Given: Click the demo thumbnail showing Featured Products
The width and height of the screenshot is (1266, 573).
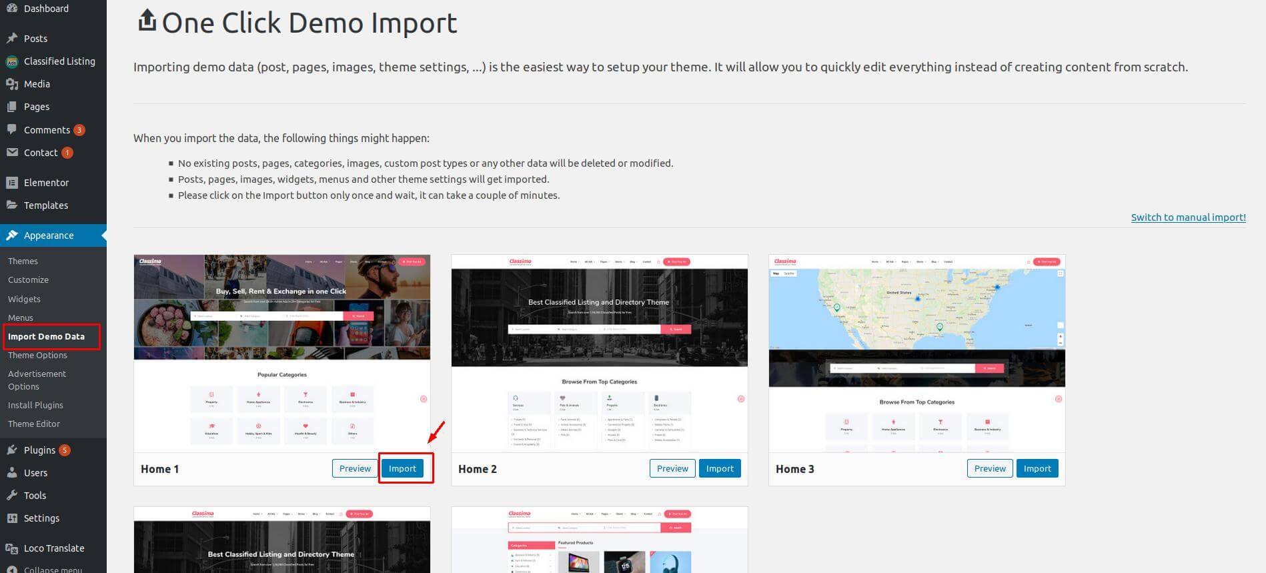Looking at the screenshot, I should tap(600, 540).
